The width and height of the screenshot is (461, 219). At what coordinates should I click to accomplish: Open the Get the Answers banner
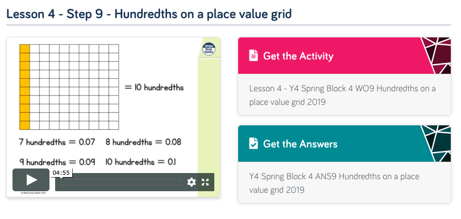344,144
